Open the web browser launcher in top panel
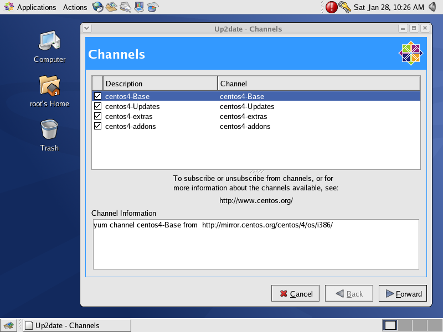443x332 pixels. [x=97, y=7]
